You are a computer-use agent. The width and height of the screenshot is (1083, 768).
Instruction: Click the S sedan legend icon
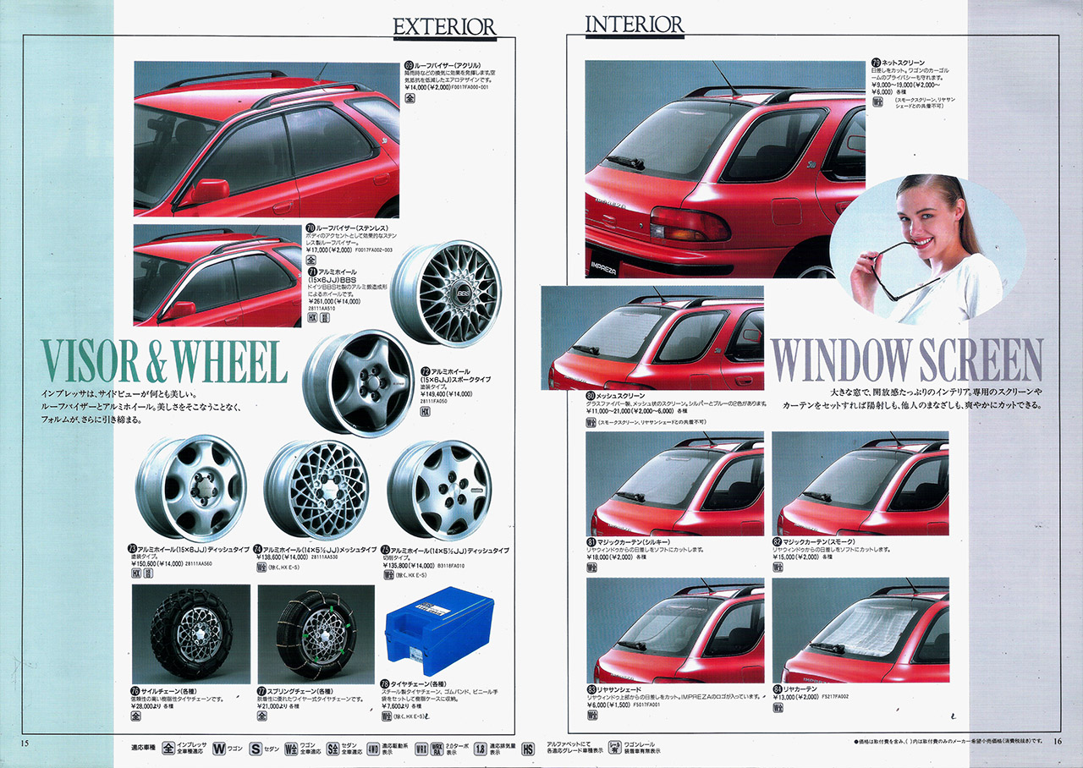255,749
